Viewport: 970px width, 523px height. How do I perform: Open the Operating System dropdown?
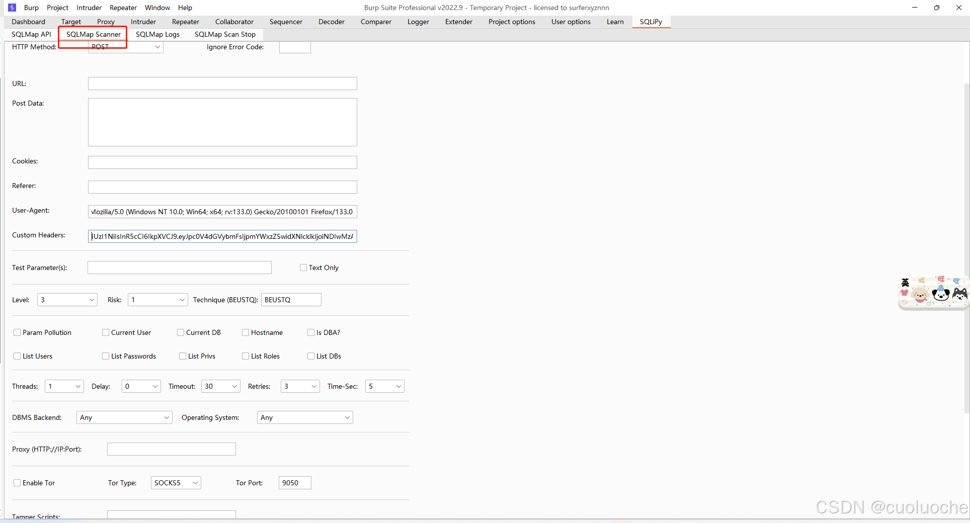pyautogui.click(x=305, y=417)
